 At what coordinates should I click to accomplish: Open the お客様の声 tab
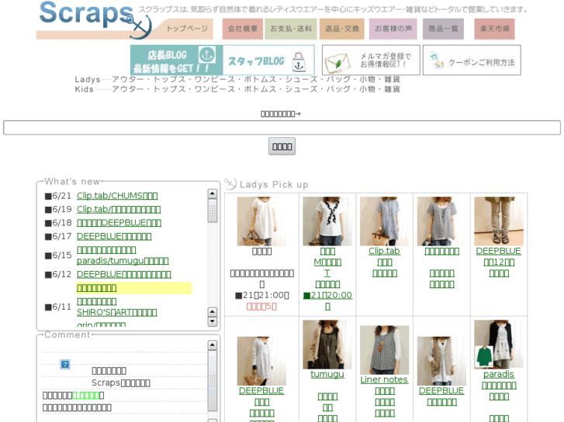click(393, 29)
